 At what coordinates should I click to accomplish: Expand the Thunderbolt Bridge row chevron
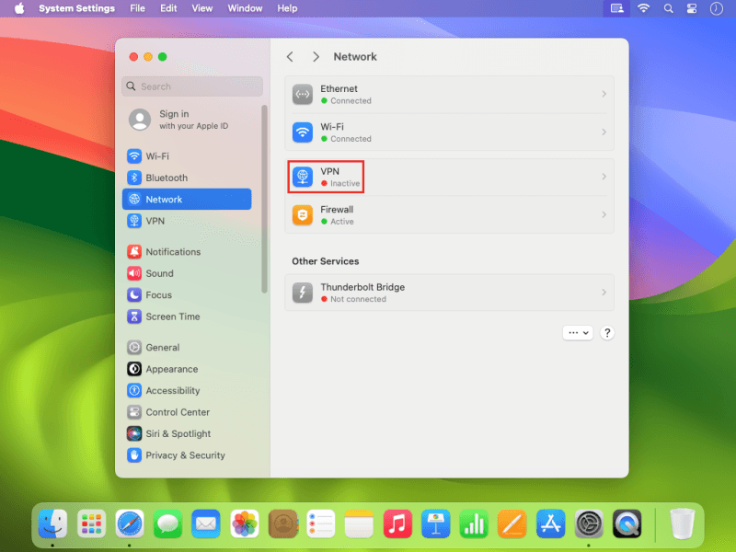click(604, 293)
